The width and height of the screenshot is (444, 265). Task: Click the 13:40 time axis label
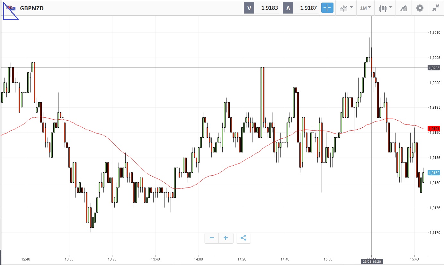[155, 259]
